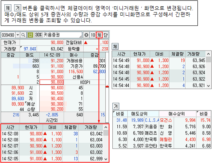Toggle the red-boxed 체 execution button
The image size is (212, 163).
coord(99,35)
